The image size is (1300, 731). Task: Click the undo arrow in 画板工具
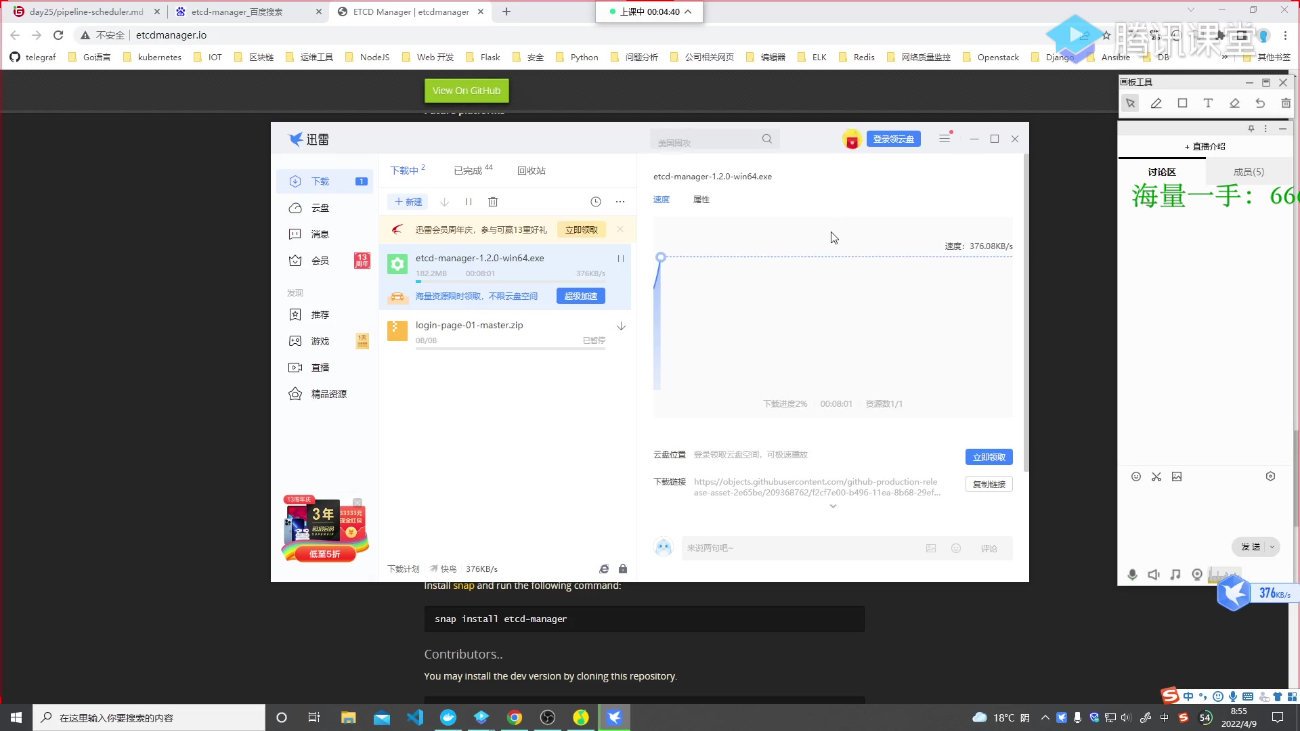pyautogui.click(x=1260, y=104)
